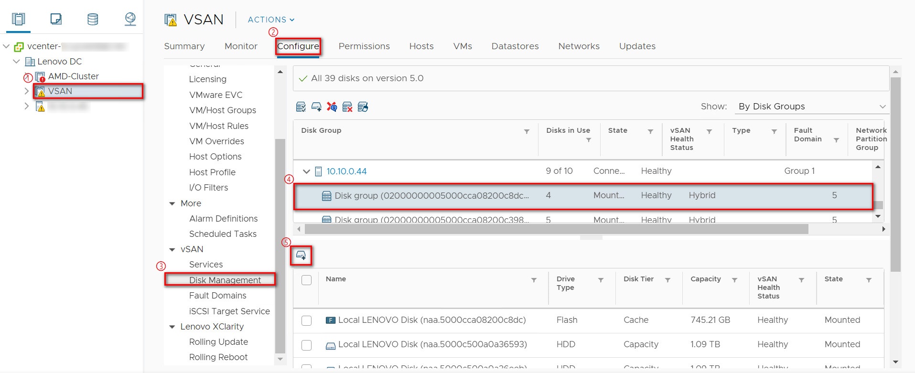Screen dimensions: 915x373
Task: Switch to the Permissions tab
Action: tap(364, 46)
